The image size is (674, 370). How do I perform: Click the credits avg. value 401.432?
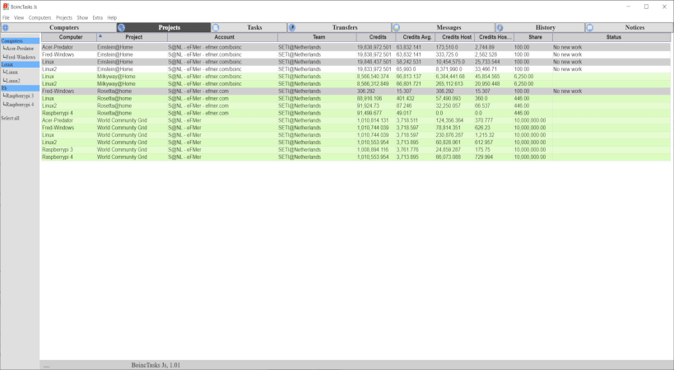click(406, 99)
